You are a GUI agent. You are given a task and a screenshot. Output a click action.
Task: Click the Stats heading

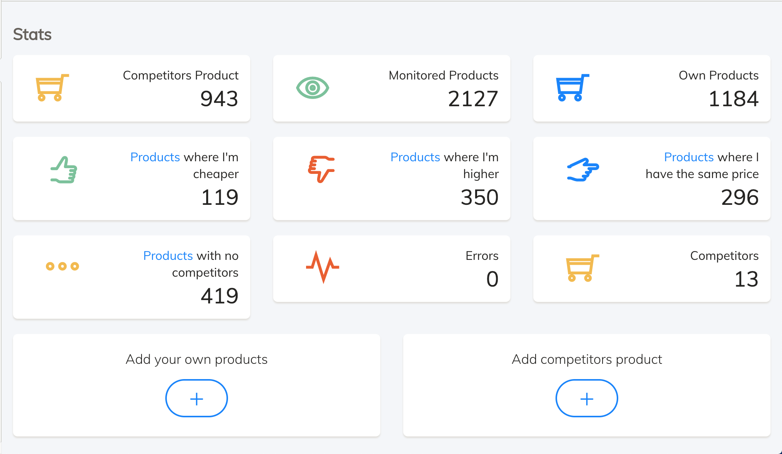32,34
